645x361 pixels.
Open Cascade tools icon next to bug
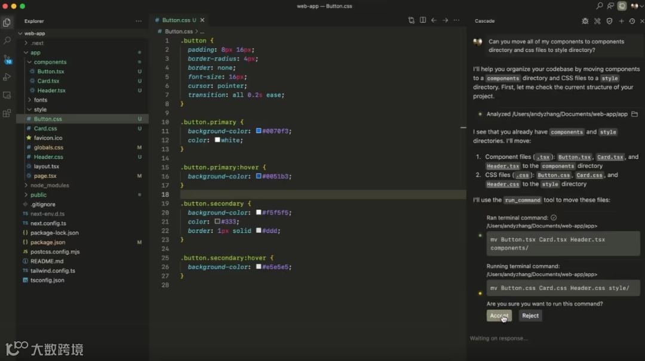(597, 21)
